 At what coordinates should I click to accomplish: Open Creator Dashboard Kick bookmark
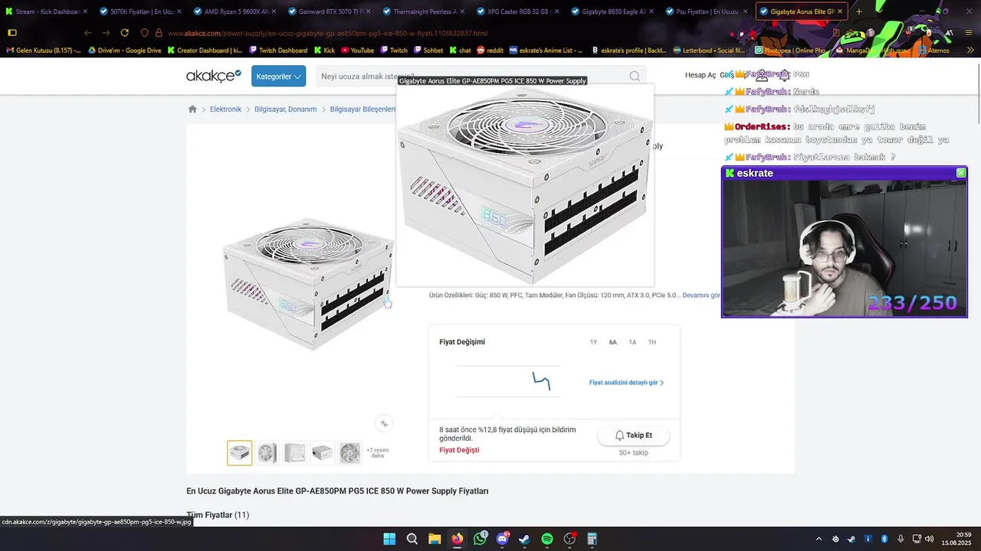(x=205, y=51)
